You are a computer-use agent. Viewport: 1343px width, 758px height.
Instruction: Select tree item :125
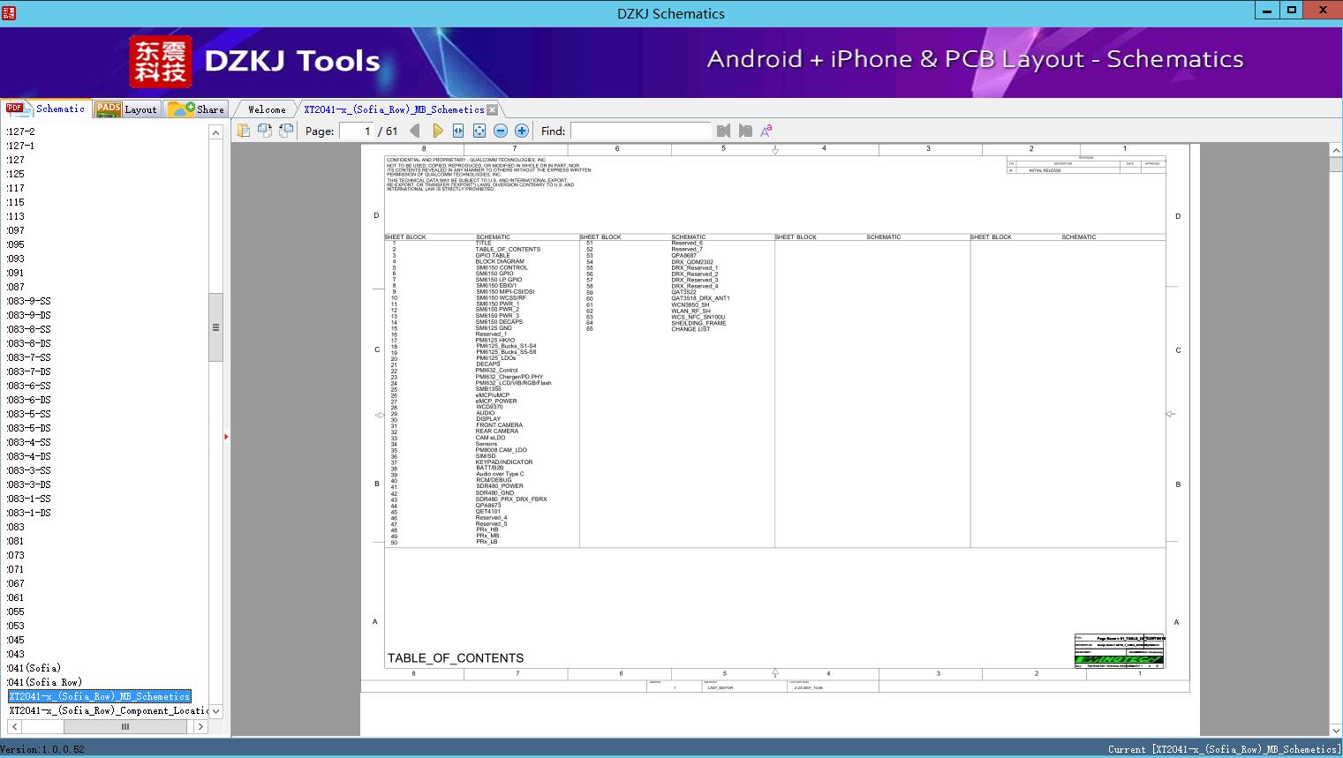point(16,174)
